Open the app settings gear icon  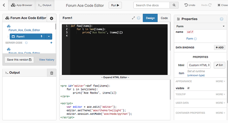52,18
